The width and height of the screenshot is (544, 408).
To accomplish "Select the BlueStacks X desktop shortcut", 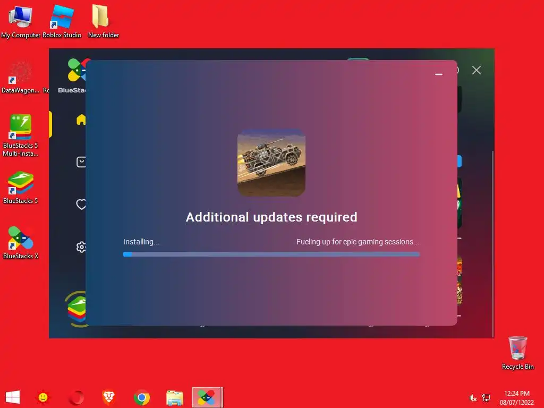I will [21, 242].
